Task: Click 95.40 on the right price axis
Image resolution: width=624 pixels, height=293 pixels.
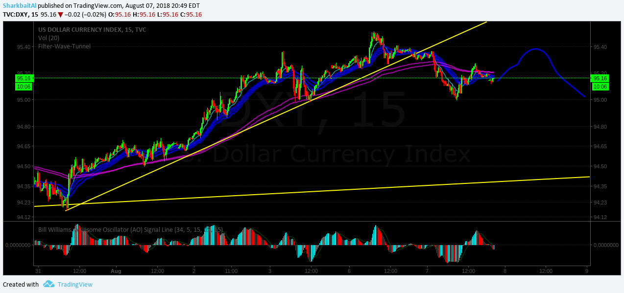Action: [x=600, y=47]
